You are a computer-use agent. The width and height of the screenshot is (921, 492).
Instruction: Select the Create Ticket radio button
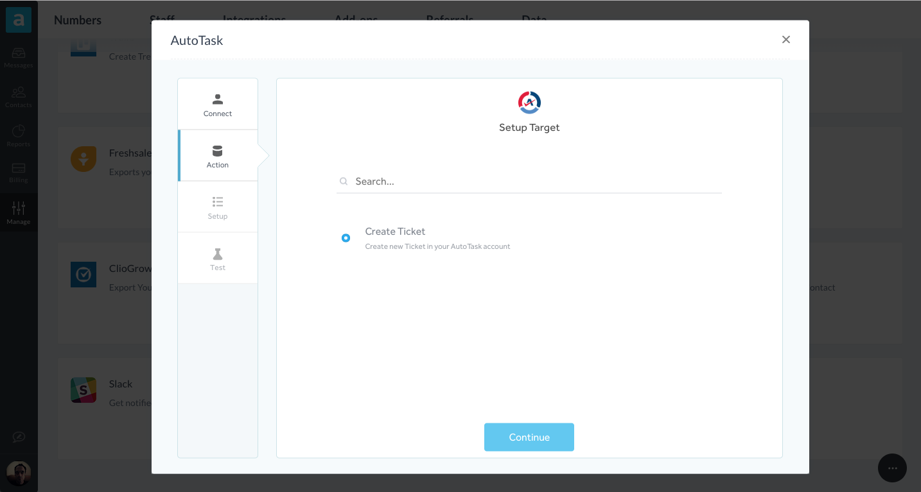click(x=346, y=238)
